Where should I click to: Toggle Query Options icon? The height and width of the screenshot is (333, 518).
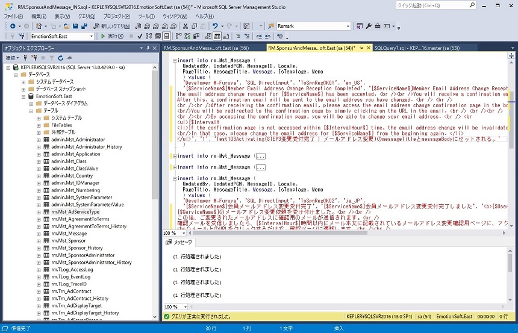158,36
